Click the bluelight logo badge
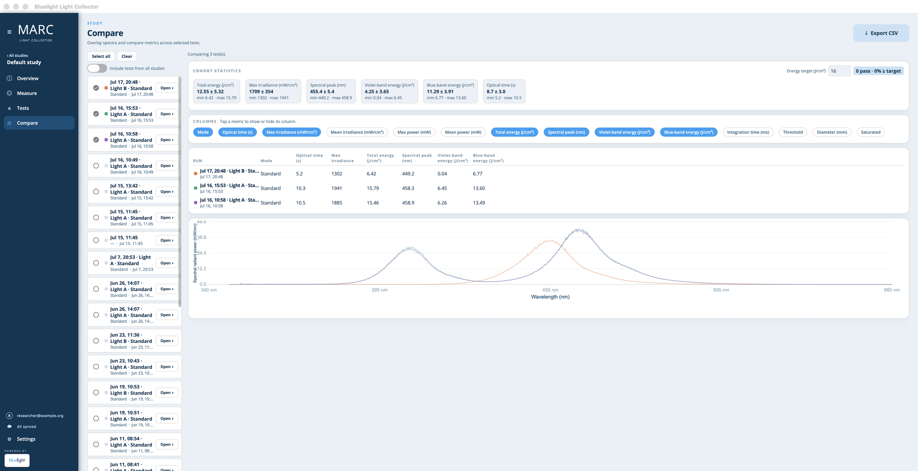 [x=17, y=460]
